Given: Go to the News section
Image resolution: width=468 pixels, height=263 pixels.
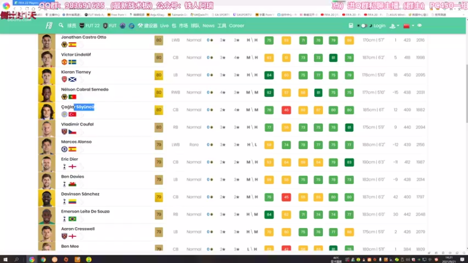Looking at the screenshot, I should [208, 26].
